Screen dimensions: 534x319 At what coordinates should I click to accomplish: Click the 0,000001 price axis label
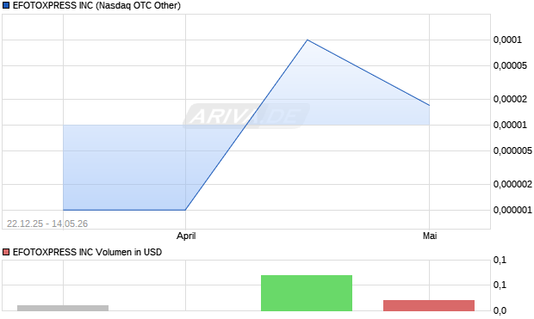pyautogui.click(x=512, y=210)
